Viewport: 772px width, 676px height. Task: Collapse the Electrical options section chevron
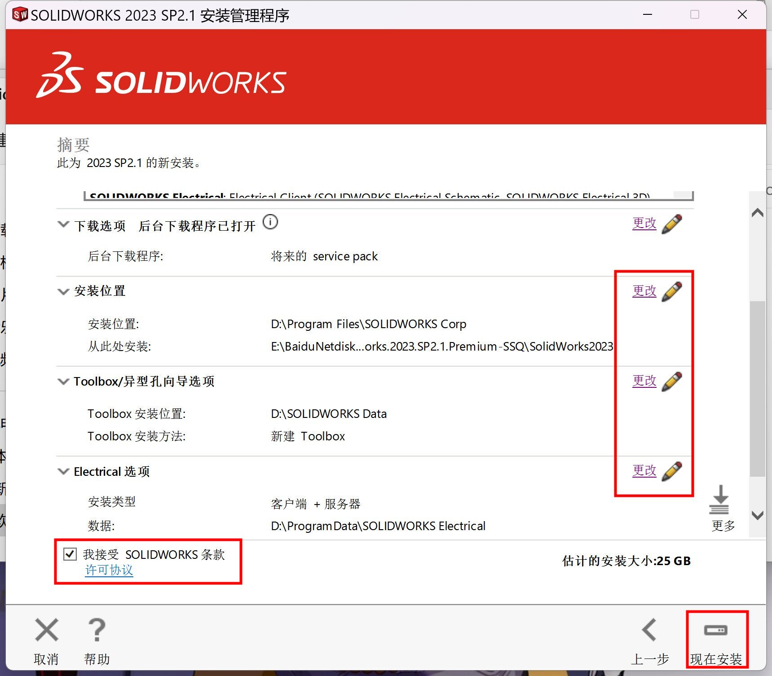(63, 471)
